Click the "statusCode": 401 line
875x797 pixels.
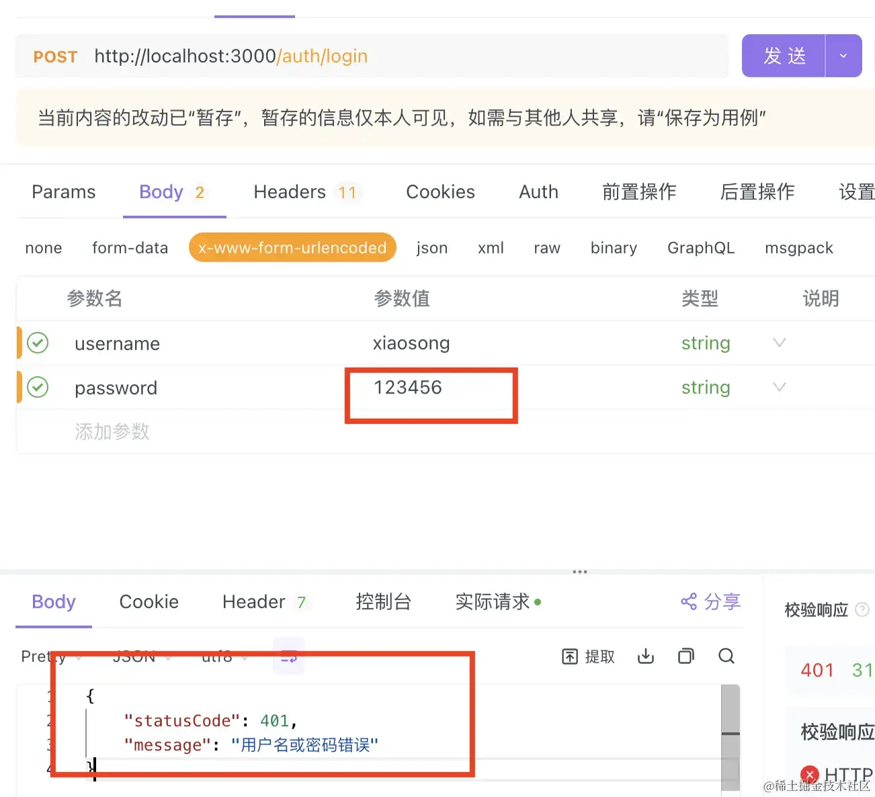[x=210, y=721]
